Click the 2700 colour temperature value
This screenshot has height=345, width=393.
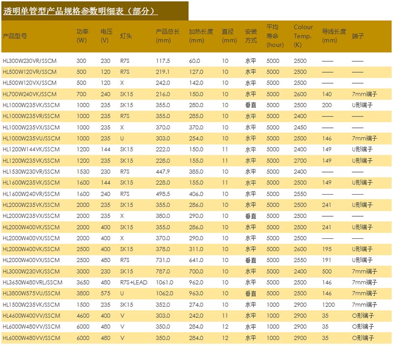[300, 161]
